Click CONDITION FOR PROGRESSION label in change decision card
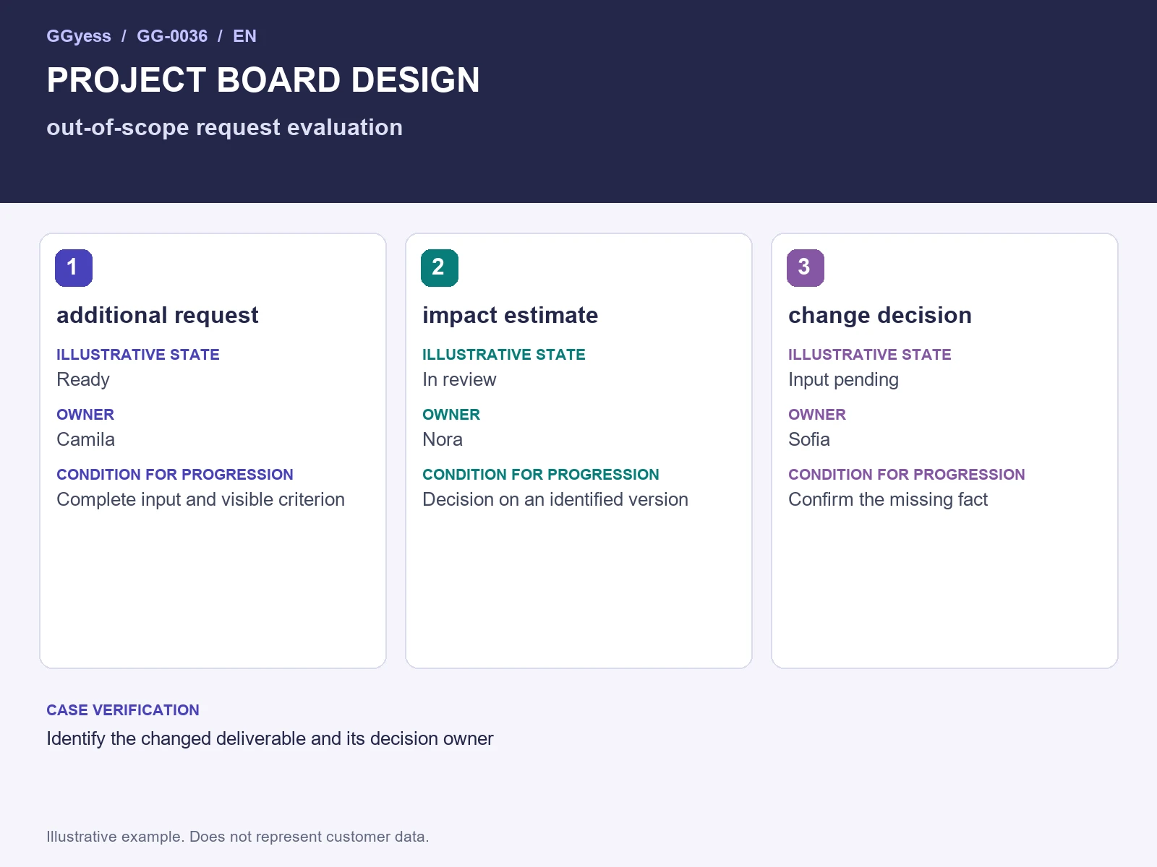Viewport: 1157px width, 867px height. click(907, 475)
